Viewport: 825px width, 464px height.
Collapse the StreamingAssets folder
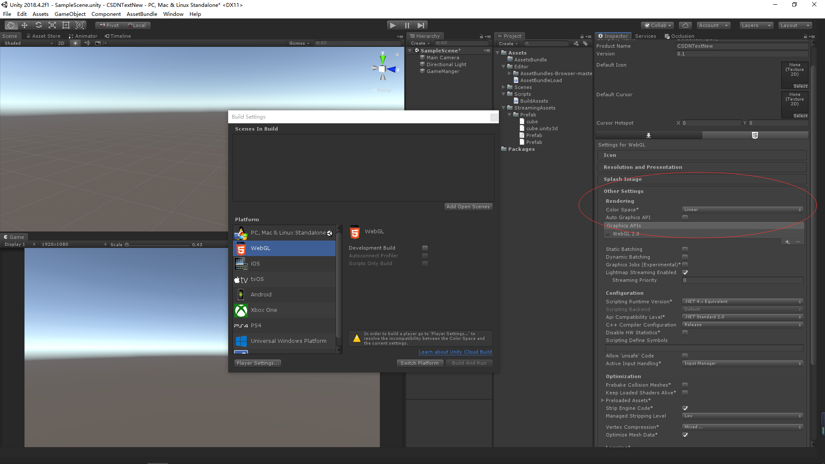[504, 108]
